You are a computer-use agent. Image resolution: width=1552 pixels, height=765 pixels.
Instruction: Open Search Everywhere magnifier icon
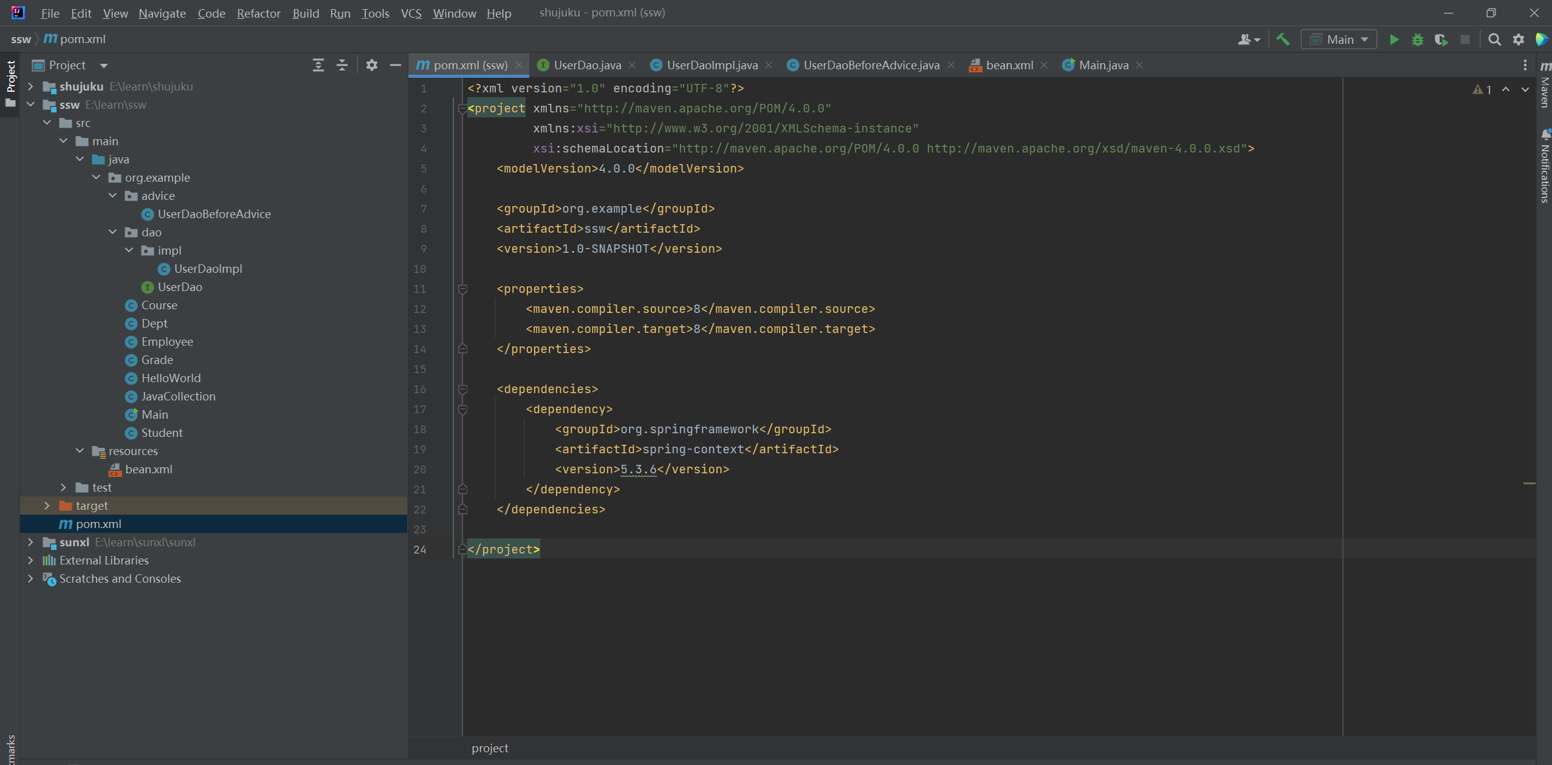point(1494,39)
